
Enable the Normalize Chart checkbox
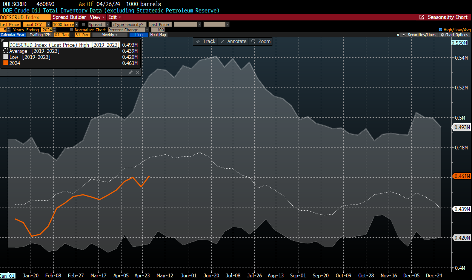[x=72, y=30]
